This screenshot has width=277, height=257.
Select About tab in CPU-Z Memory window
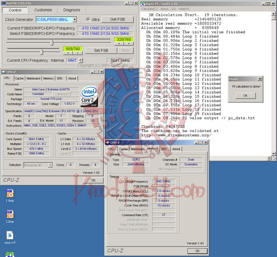(x=176, y=149)
